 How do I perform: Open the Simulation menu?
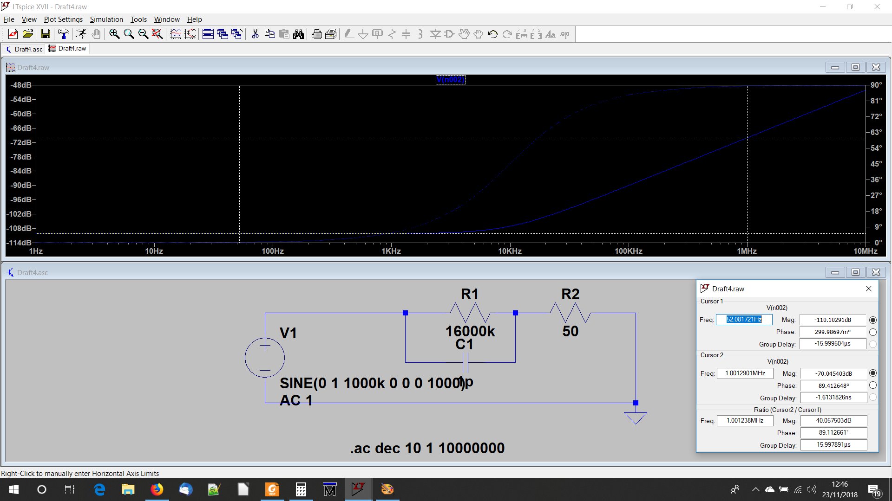pos(106,19)
